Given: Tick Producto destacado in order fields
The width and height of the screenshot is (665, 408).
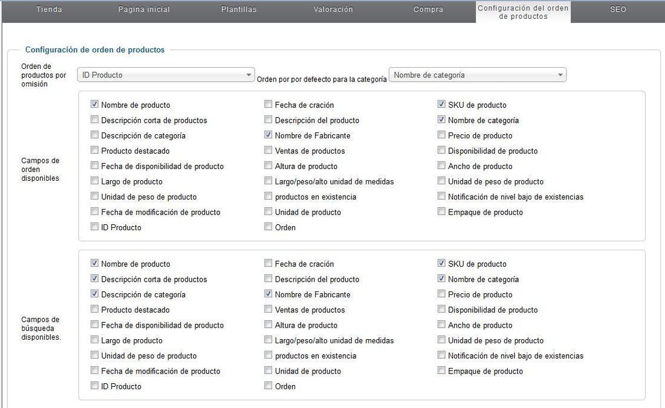Looking at the screenshot, I should 94,150.
